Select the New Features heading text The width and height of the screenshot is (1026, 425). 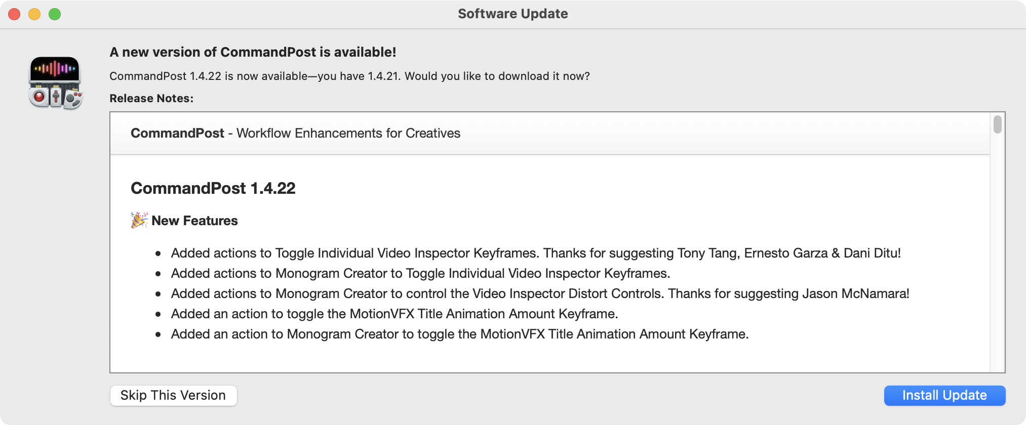194,221
